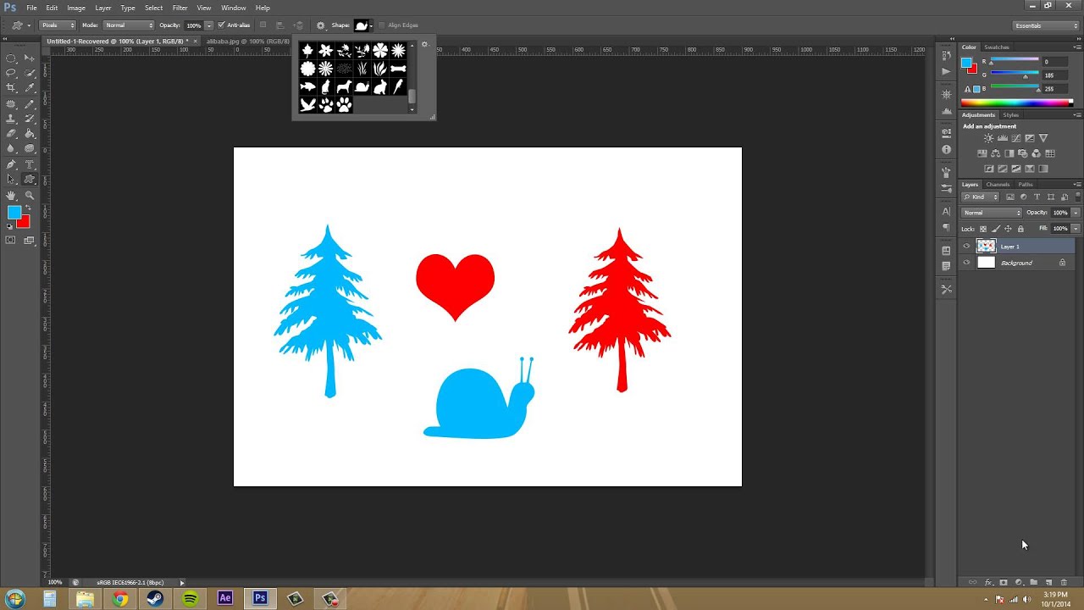Add Color Balance adjustment
This screenshot has width=1084, height=610.
[995, 153]
